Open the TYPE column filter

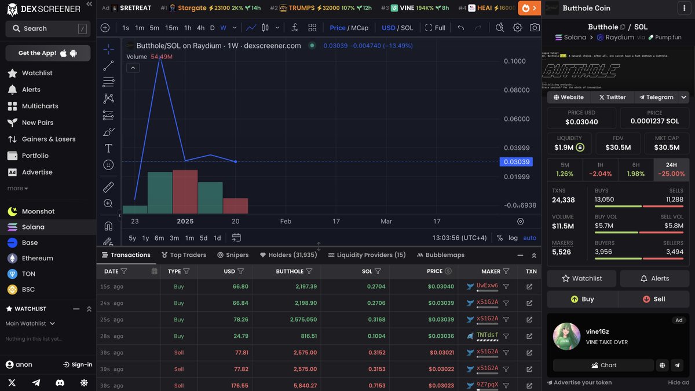tap(186, 271)
